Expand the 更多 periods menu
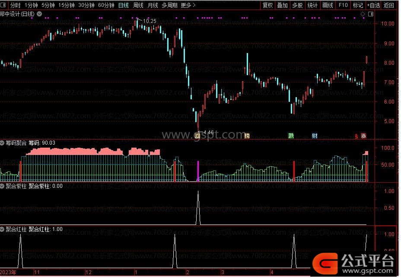Viewport: 401px width, 278px height. tap(188, 5)
